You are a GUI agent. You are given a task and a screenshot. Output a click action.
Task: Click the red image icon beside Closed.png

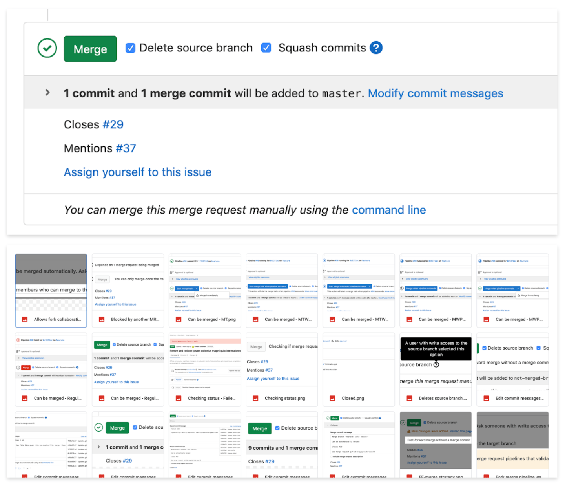click(332, 398)
